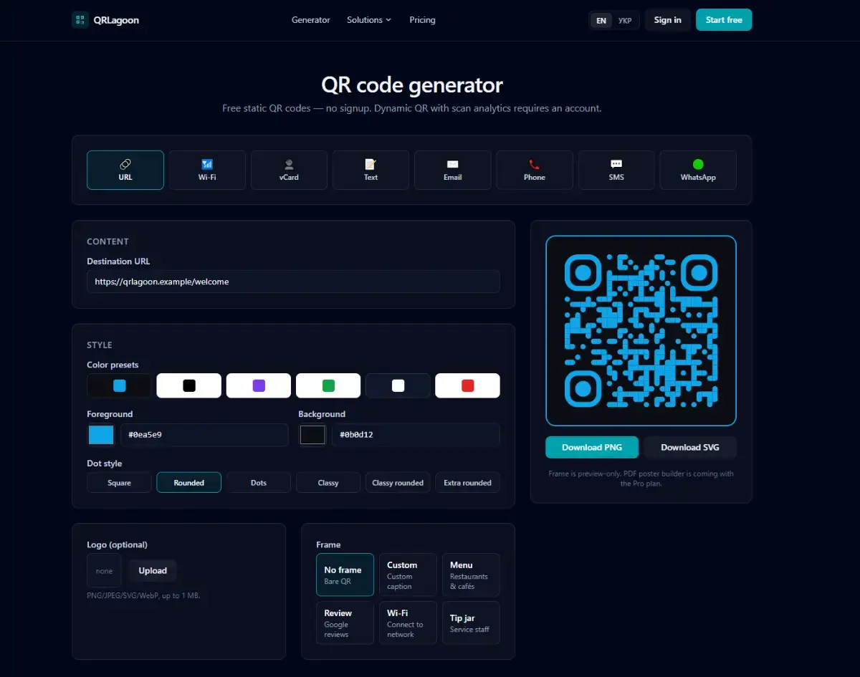Click the QRLagoon brand name
Screen dimensions: 860x677
(x=116, y=20)
